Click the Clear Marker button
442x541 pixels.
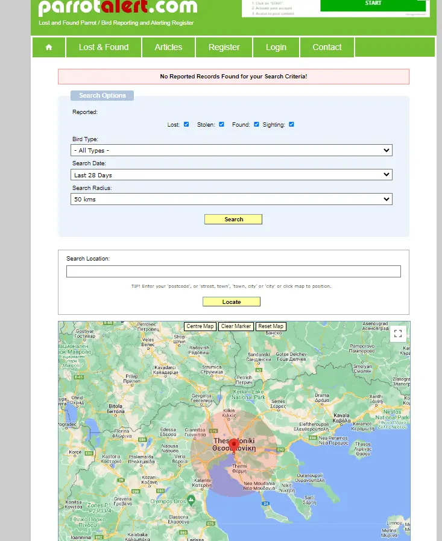tap(236, 326)
